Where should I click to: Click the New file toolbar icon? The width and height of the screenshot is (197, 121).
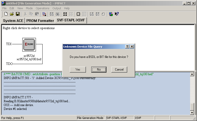(6, 14)
